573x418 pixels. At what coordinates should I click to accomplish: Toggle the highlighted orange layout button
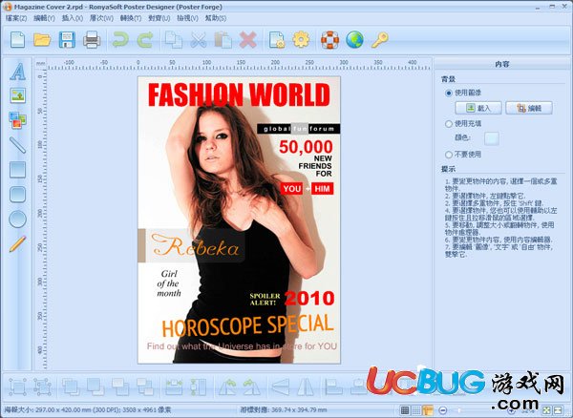(x=428, y=410)
